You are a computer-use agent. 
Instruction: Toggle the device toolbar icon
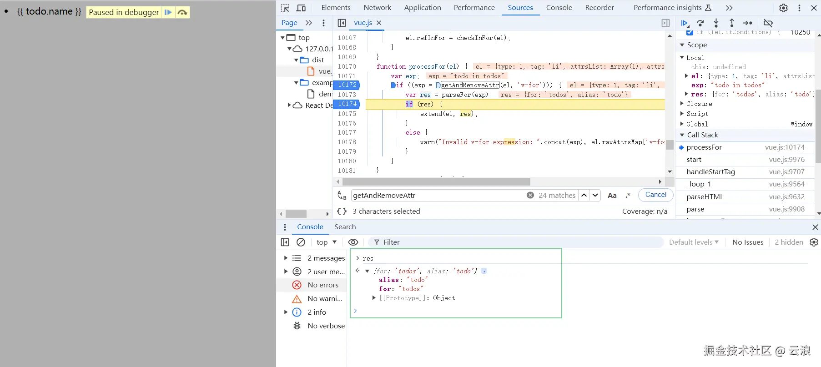pos(301,8)
